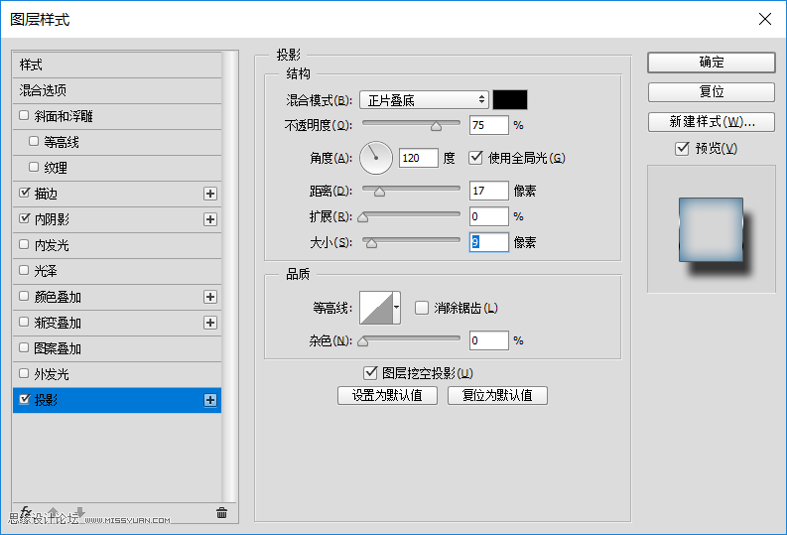Enable the 渐变叠加 checkbox
The height and width of the screenshot is (535, 787).
[24, 322]
